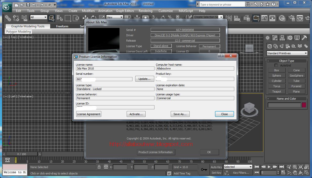This screenshot has height=178, width=312.
Task: Click the Teapot primitive button
Action: coord(277,92)
